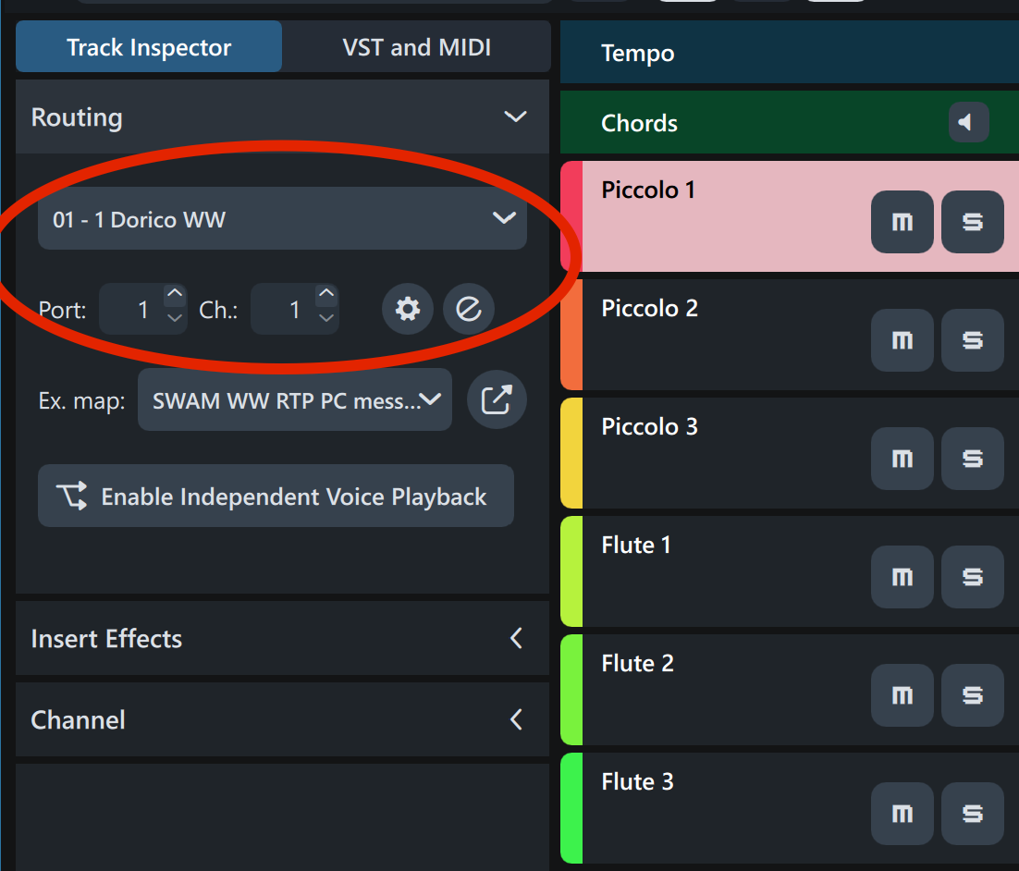Mute the Piccolo 3 track
The image size is (1019, 871).
pos(902,459)
